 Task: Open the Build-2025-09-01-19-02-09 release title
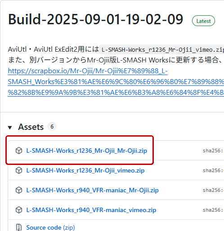click(x=95, y=19)
